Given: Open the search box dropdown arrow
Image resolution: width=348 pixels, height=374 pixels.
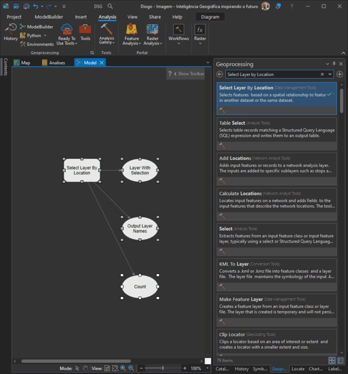Looking at the screenshot, I should tap(330, 74).
